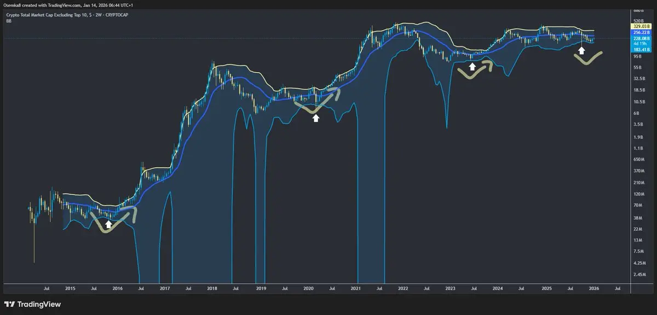Click the 2026 label on the time axis
Screen dimensions: 657x315
(x=594, y=287)
